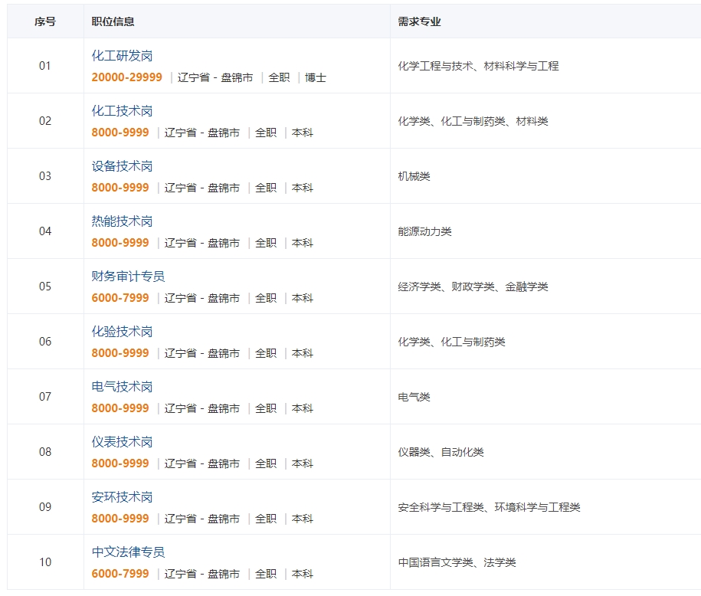
Task: Click the 电气技术岗 position title
Action: pos(122,387)
